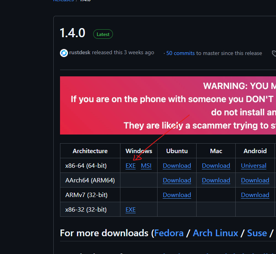This screenshot has height=254, width=276.
Task: Download the x86-64 Windows EXE
Action: coord(131,166)
